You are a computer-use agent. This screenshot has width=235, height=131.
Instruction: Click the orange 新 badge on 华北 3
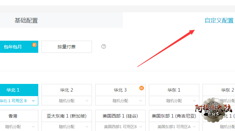coord(141,88)
